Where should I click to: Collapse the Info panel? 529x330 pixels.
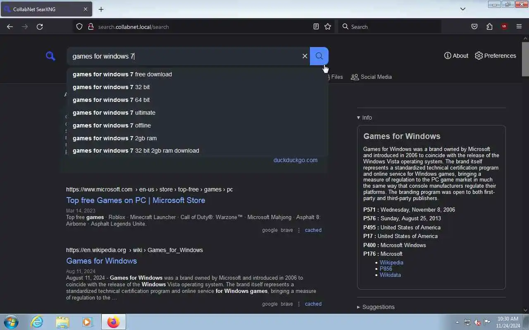click(365, 118)
